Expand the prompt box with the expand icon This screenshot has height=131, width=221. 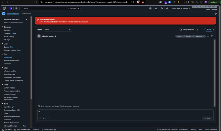(48, 118)
